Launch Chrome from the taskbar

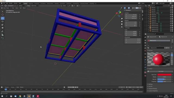click(x=20, y=96)
